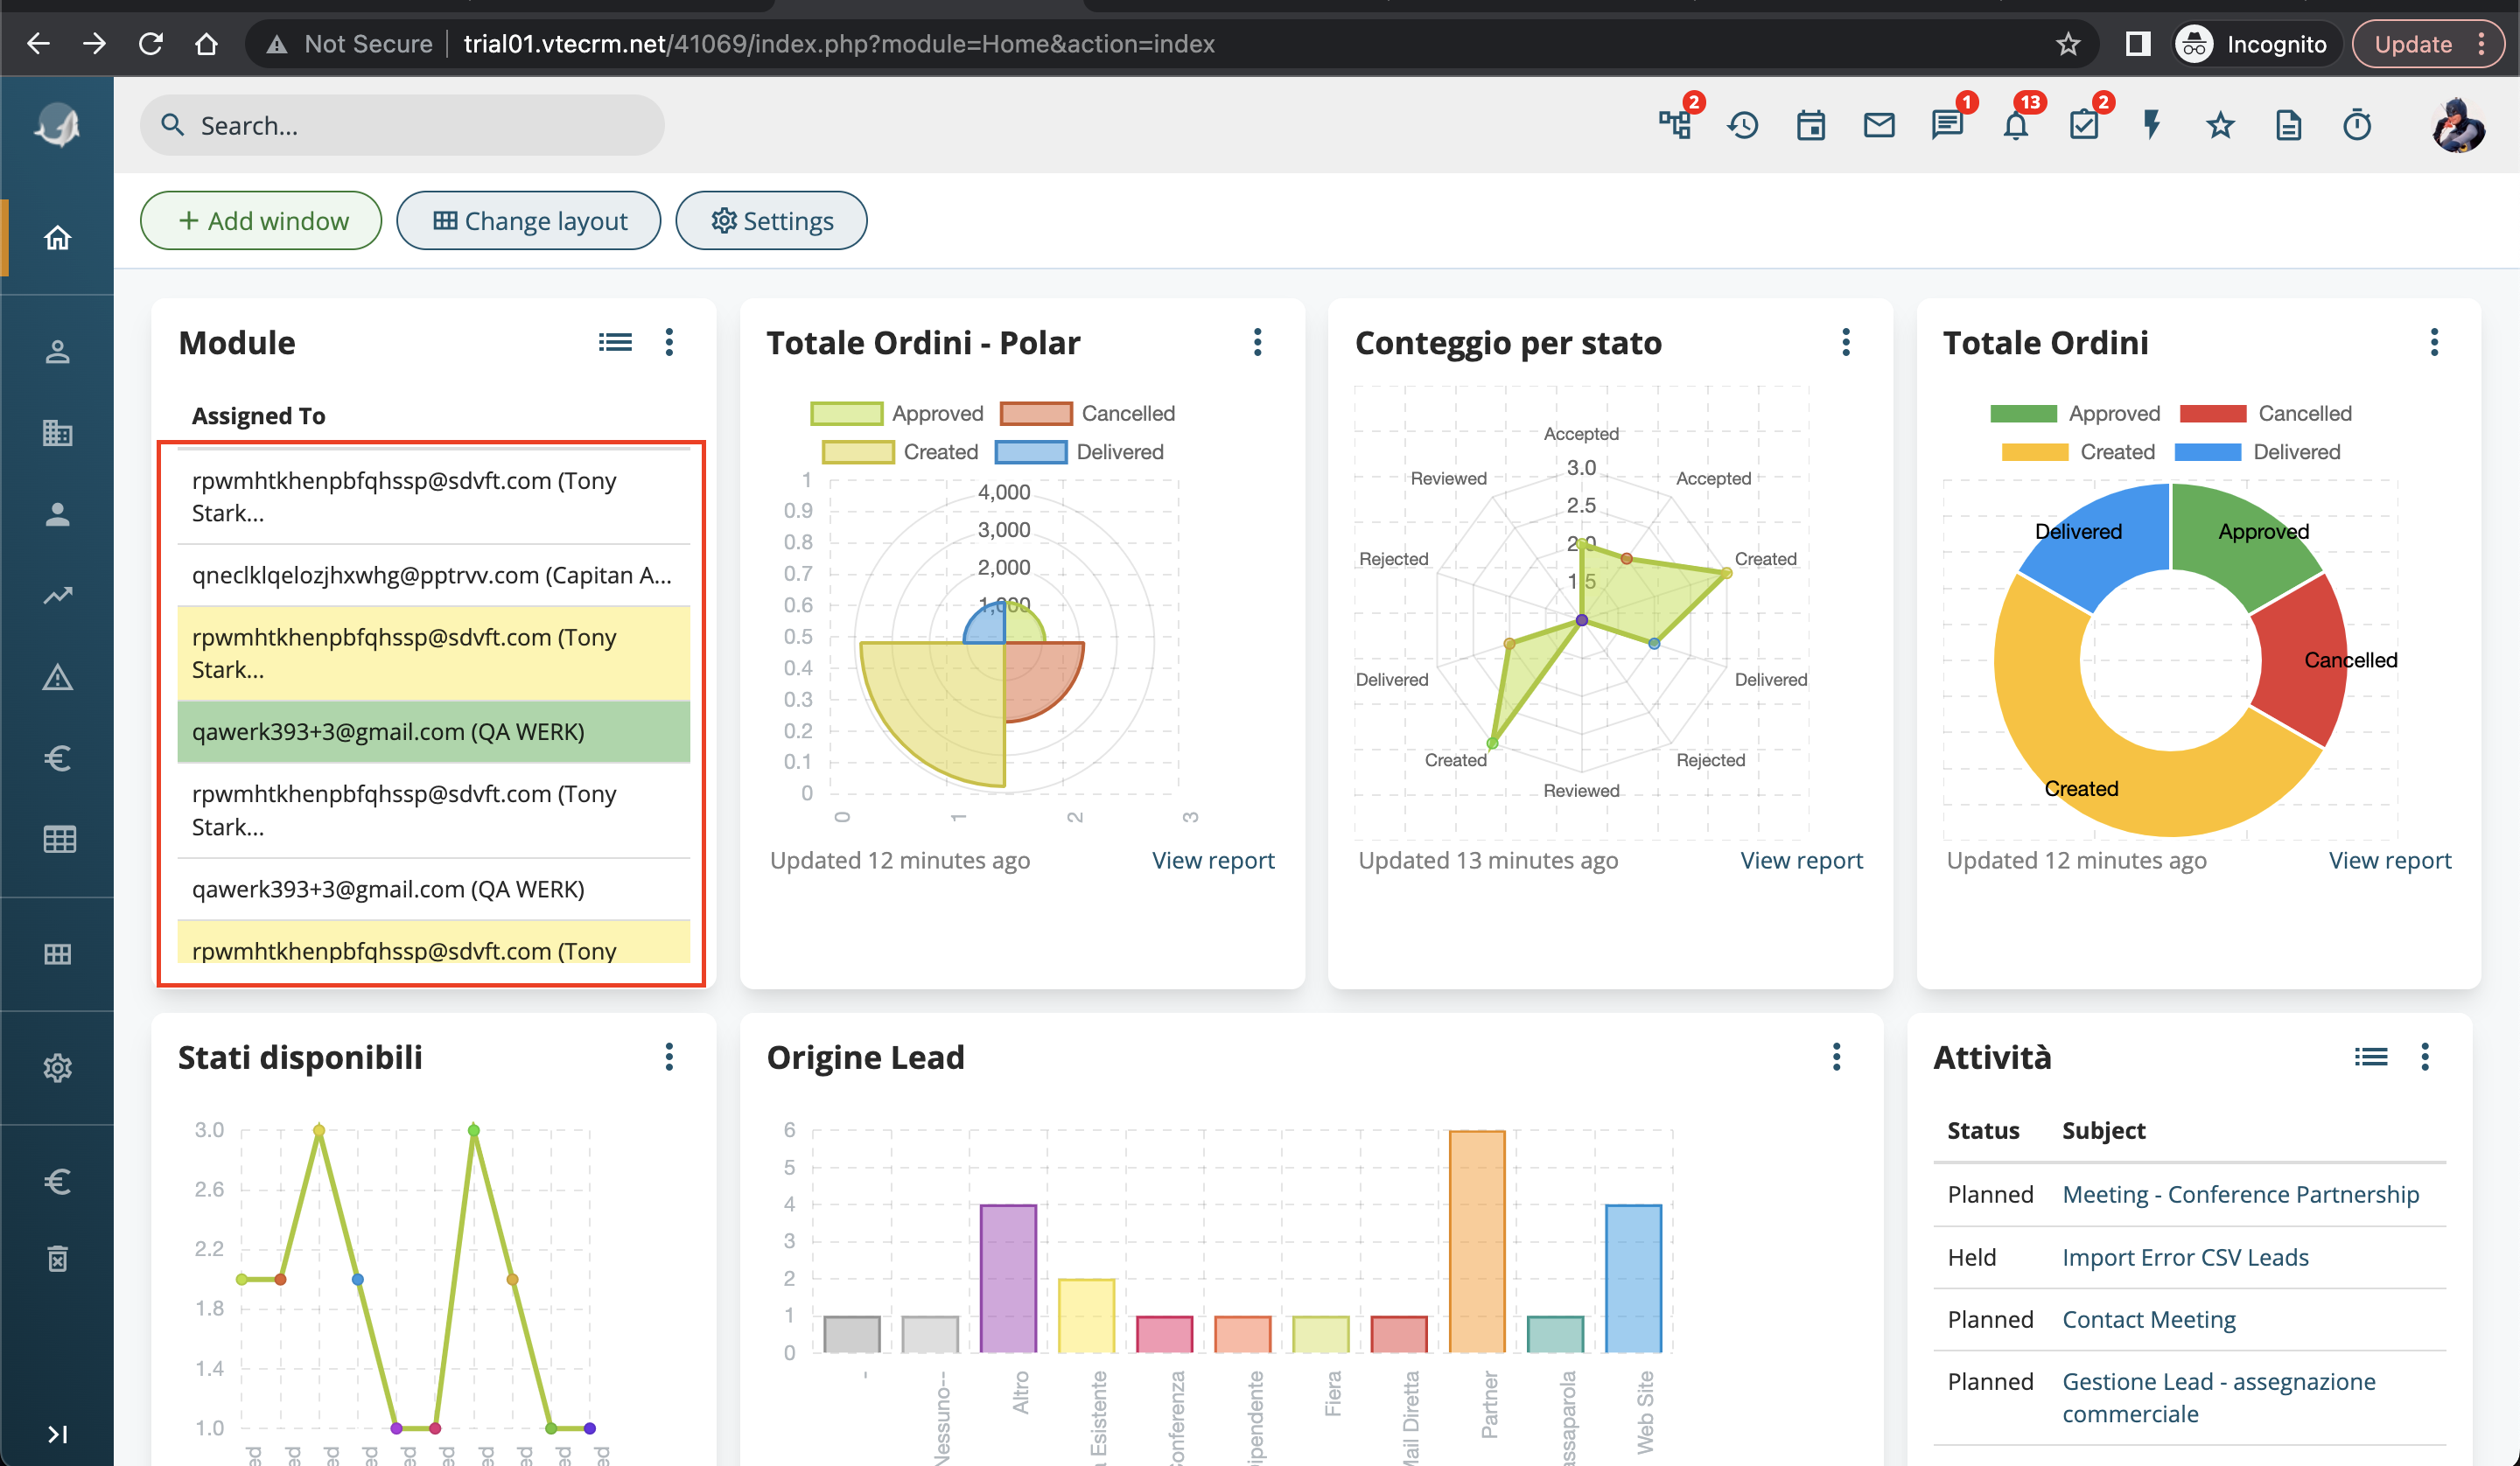Open the stopwatch timer icon
This screenshot has height=1466, width=2520.
[2357, 125]
